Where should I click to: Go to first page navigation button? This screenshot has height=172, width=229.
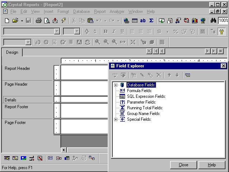pyautogui.click(x=156, y=51)
